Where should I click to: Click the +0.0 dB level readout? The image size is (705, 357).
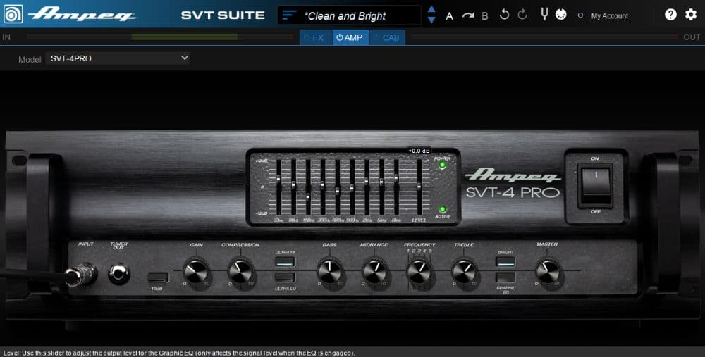tap(419, 151)
